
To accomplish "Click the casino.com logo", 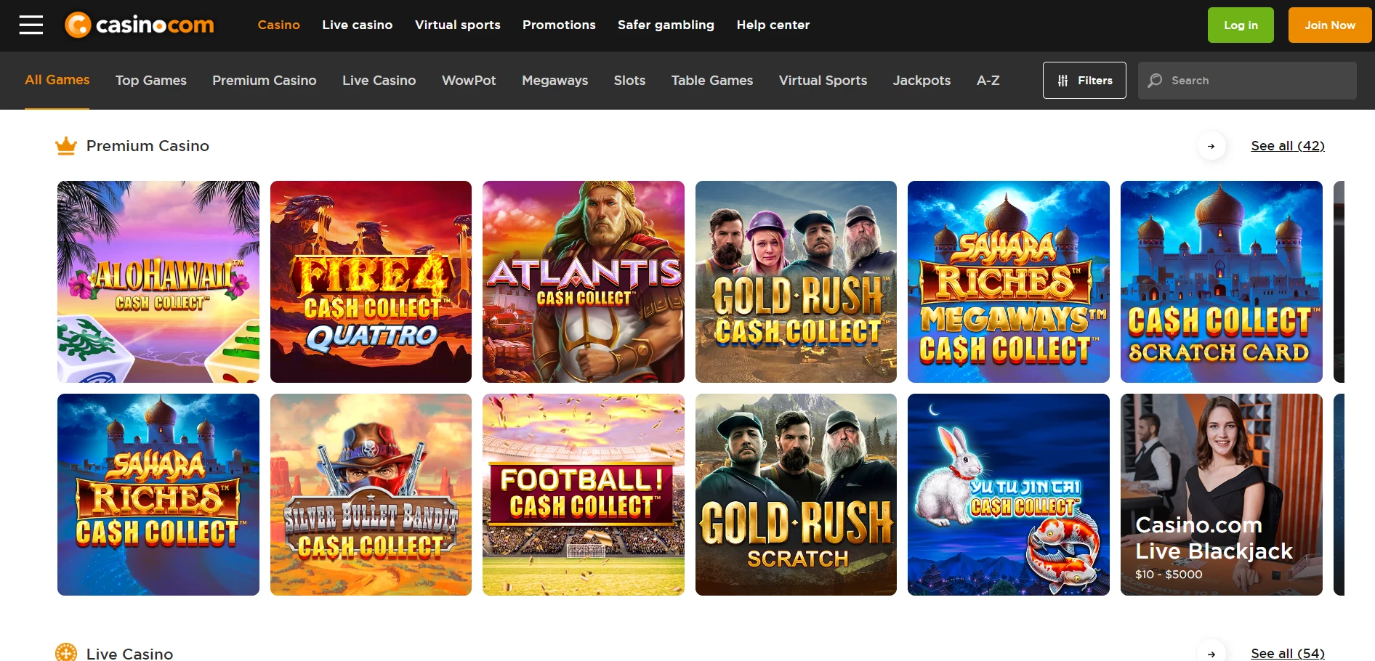I will (140, 25).
